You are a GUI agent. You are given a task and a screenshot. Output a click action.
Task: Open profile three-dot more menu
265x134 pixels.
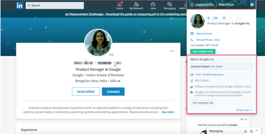point(172,51)
